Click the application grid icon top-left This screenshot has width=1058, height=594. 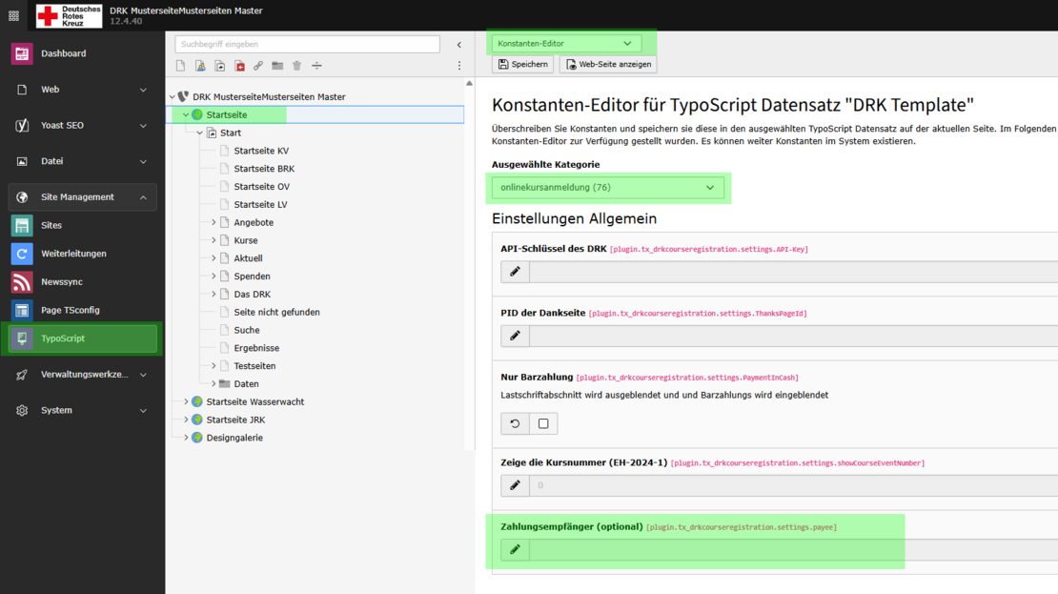13,15
